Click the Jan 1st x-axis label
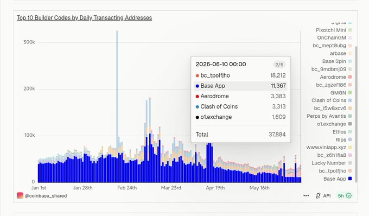Image resolution: width=369 pixels, height=216 pixels. pyautogui.click(x=39, y=188)
